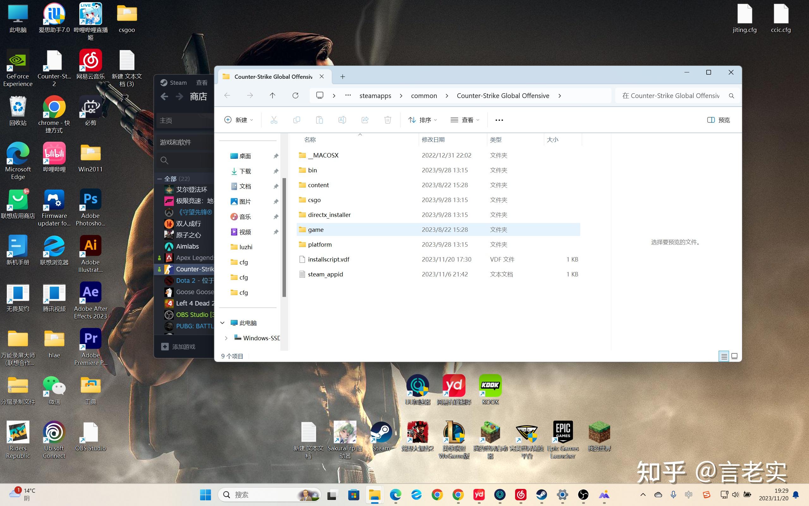Switch to large thumbnails view icon

point(734,356)
